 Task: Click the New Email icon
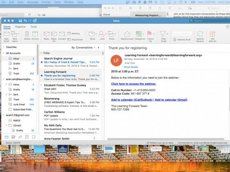point(7,34)
